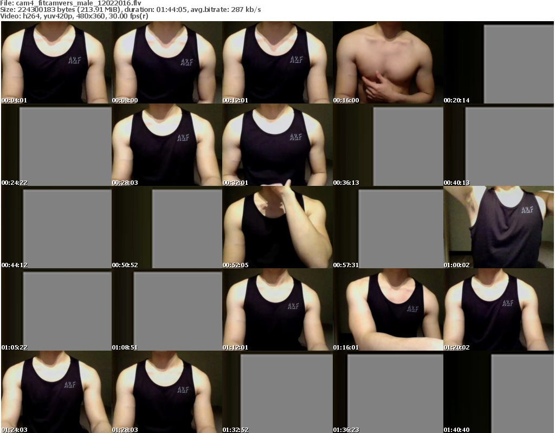Screen dimensions: 555x433
Task: Pick the gray thumbnail stamped 01:05:22
Action: click(x=56, y=309)
